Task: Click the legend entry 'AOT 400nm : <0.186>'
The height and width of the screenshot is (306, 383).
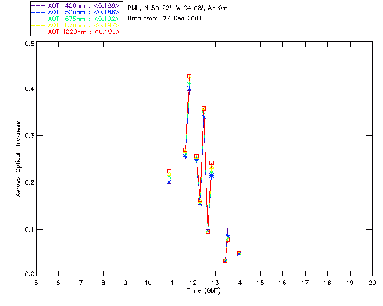Action: (x=75, y=5)
